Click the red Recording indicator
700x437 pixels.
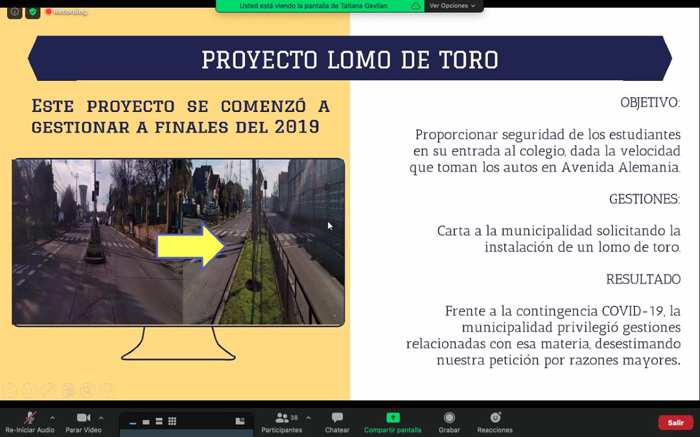[x=66, y=12]
